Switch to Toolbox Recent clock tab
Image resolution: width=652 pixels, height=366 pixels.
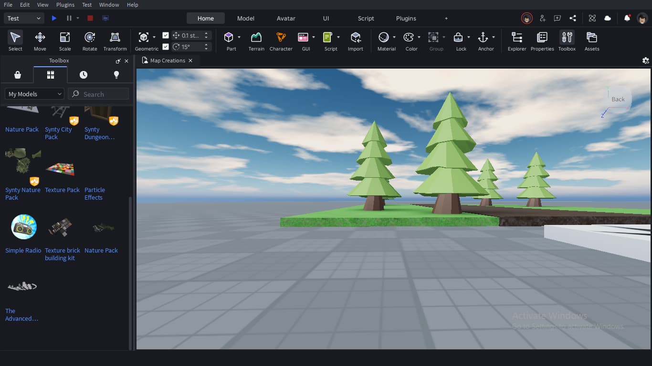coord(84,75)
